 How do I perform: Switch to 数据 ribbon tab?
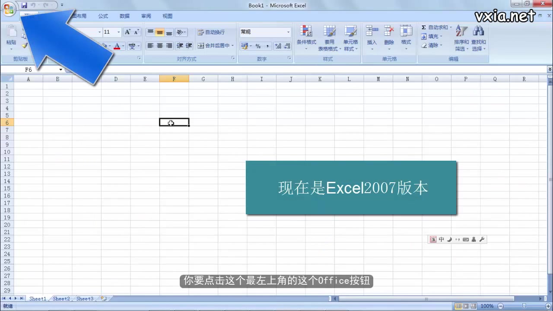(x=124, y=16)
